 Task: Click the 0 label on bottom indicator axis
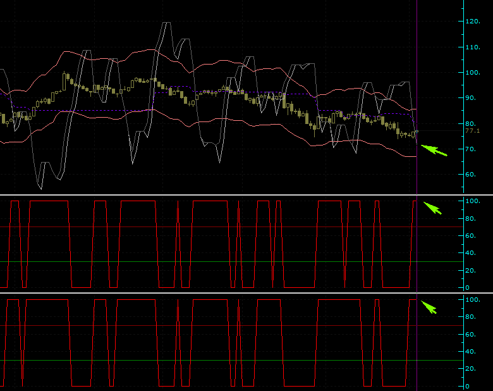pos(468,387)
